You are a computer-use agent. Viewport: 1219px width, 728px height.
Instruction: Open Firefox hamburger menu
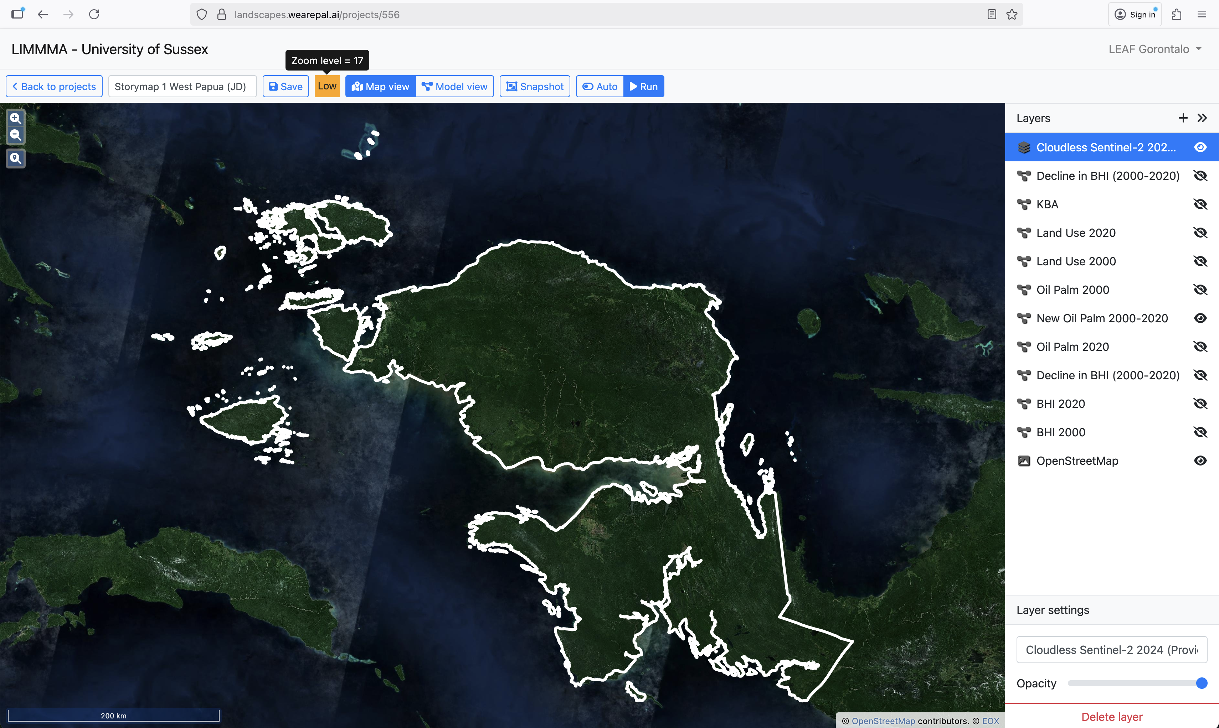tap(1202, 15)
